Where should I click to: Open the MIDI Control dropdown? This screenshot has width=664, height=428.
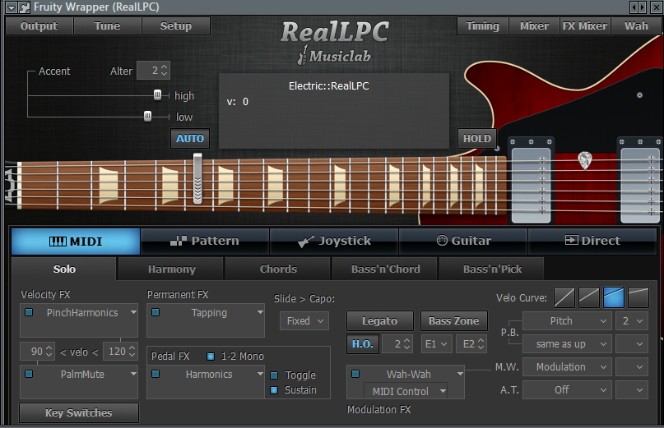coord(406,392)
